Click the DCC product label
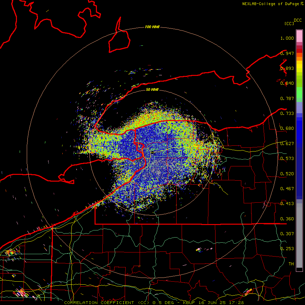The height and width of the screenshot is (305, 305). (298, 20)
